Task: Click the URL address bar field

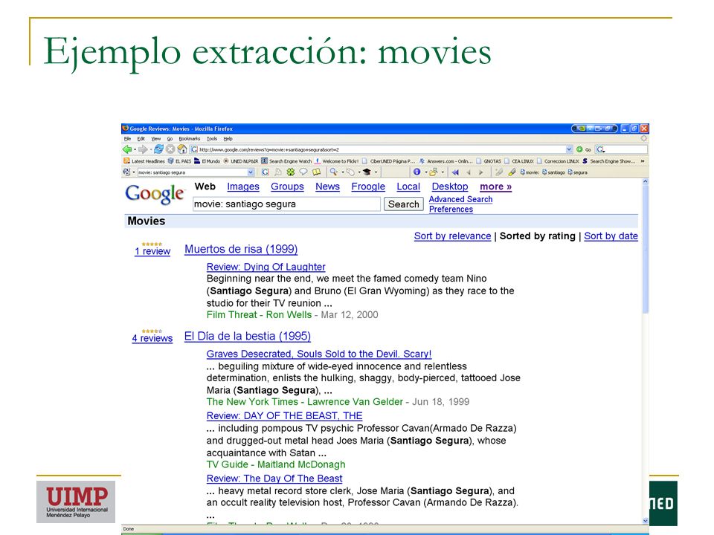Action: tap(382, 149)
